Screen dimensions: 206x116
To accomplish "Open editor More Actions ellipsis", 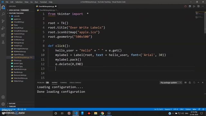I will 203,6.
